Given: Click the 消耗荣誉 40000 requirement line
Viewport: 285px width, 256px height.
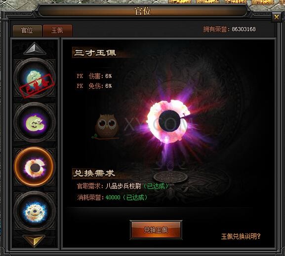Looking at the screenshot, I should point(112,197).
